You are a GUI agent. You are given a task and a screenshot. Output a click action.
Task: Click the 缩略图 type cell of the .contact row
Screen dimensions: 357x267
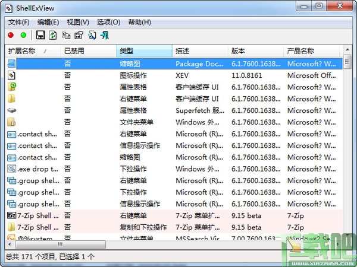pyautogui.click(x=130, y=157)
